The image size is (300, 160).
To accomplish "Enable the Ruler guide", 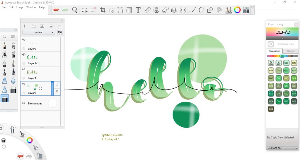I will [148, 10].
